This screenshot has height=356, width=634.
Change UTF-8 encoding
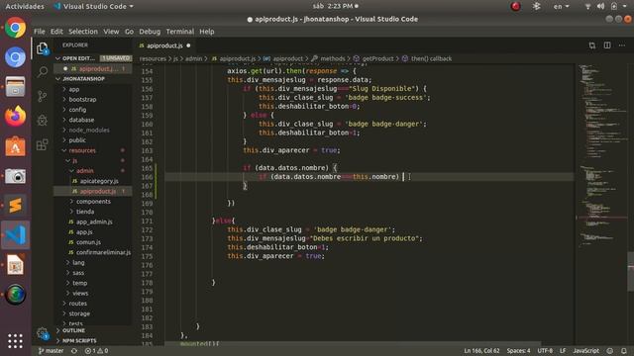545,351
